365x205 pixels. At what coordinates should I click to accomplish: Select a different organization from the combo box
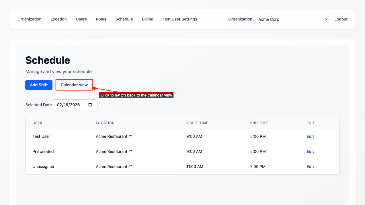tap(291, 19)
